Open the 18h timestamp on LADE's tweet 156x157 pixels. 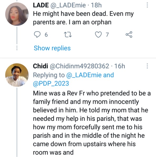(96, 5)
